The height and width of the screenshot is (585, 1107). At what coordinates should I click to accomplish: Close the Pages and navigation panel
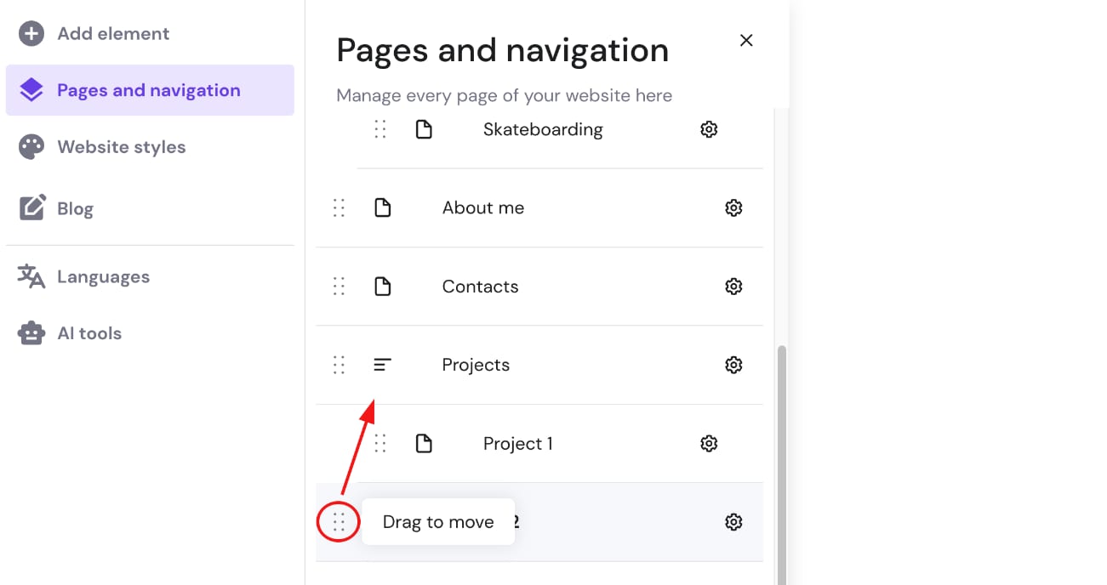point(746,40)
